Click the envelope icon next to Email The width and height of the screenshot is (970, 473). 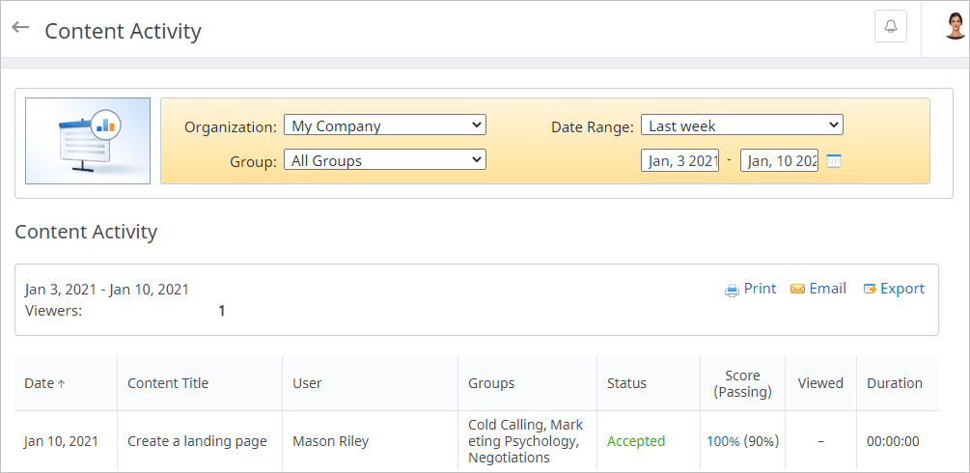point(797,290)
